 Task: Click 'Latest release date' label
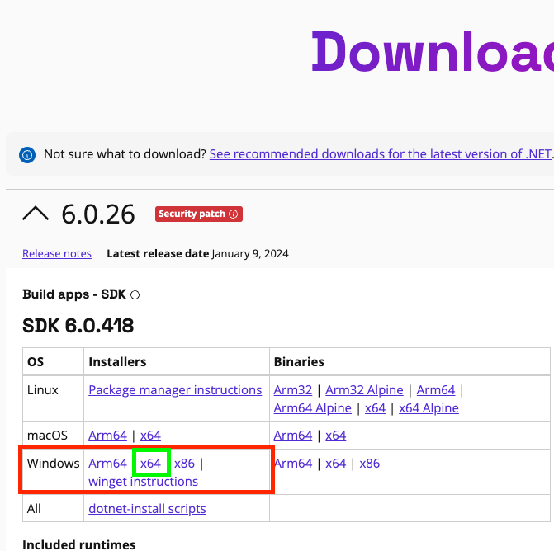(158, 254)
